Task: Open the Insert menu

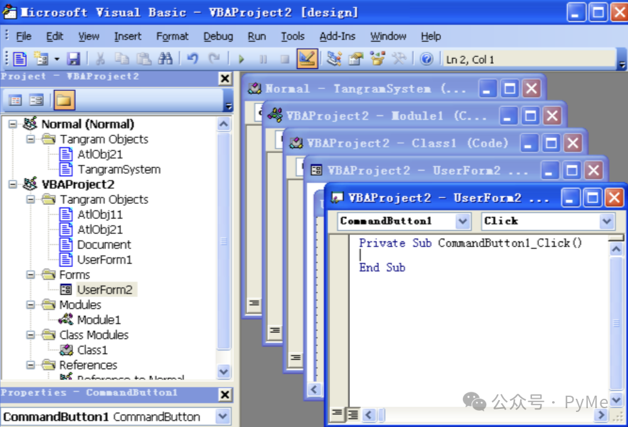Action: pos(128,36)
